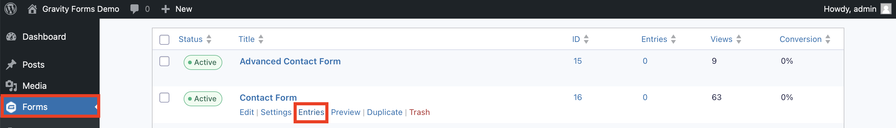Image resolution: width=896 pixels, height=128 pixels.
Task: Check the Contact Form row checkbox
Action: pos(164,98)
